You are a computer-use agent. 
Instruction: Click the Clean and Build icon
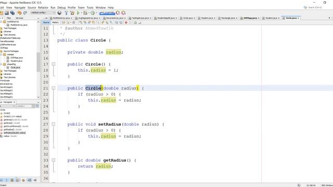(72, 13)
